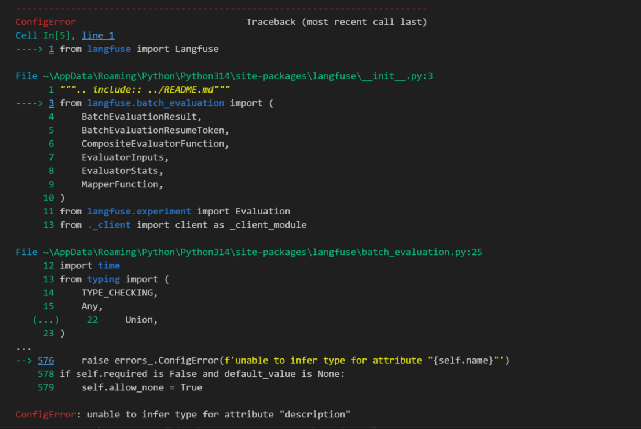Click 'import Evaluation' text on line 11
Viewport: 641px width, 429px height.
(x=243, y=212)
